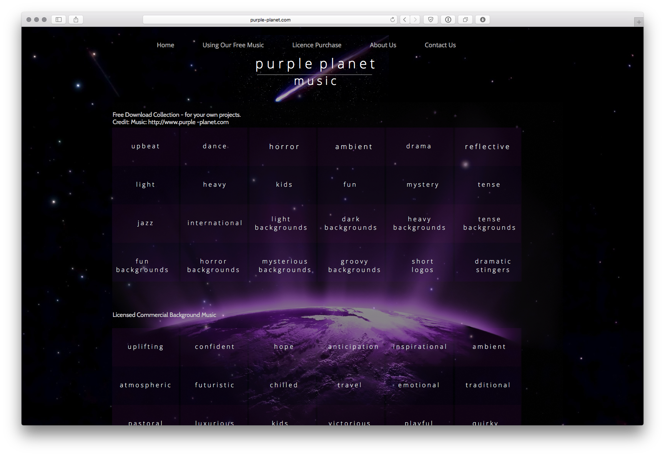The image size is (665, 456).
Task: Open the Share menu icon
Action: coord(76,20)
